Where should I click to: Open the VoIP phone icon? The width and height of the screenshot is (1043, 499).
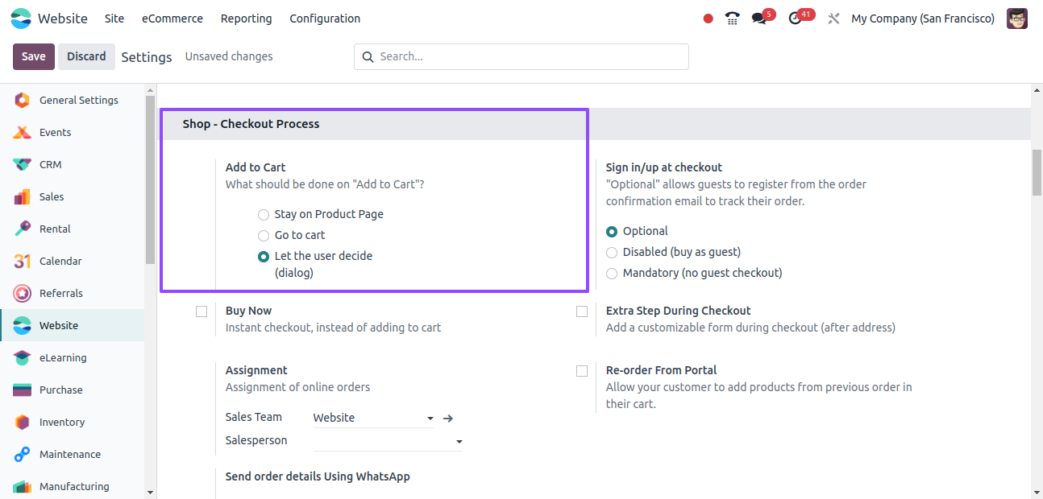732,19
